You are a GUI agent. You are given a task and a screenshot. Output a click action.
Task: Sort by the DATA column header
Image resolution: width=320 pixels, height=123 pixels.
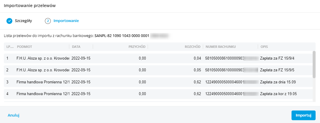(76, 47)
